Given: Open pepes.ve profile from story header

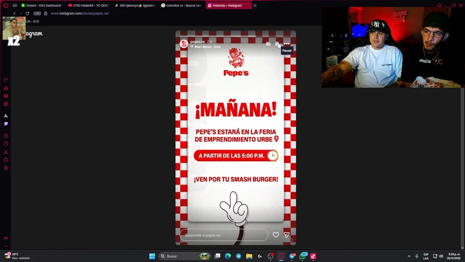Looking at the screenshot, I should 197,42.
